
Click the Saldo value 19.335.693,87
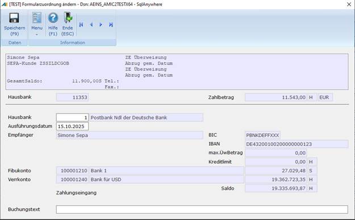coord(275,188)
